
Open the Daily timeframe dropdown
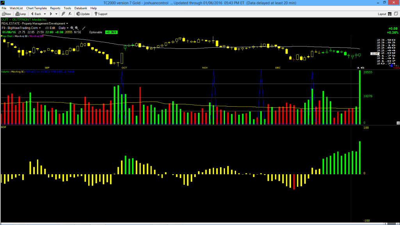64,28
